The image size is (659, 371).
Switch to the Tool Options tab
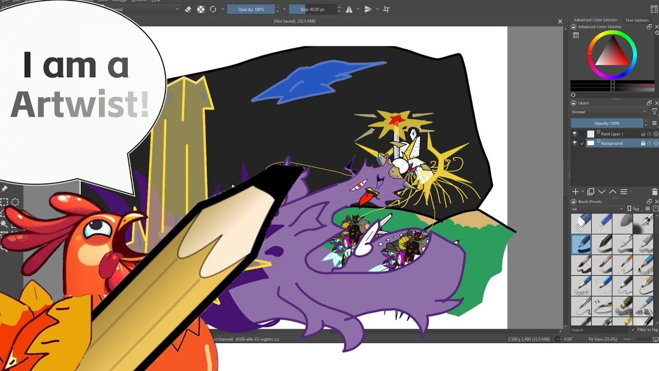point(637,20)
